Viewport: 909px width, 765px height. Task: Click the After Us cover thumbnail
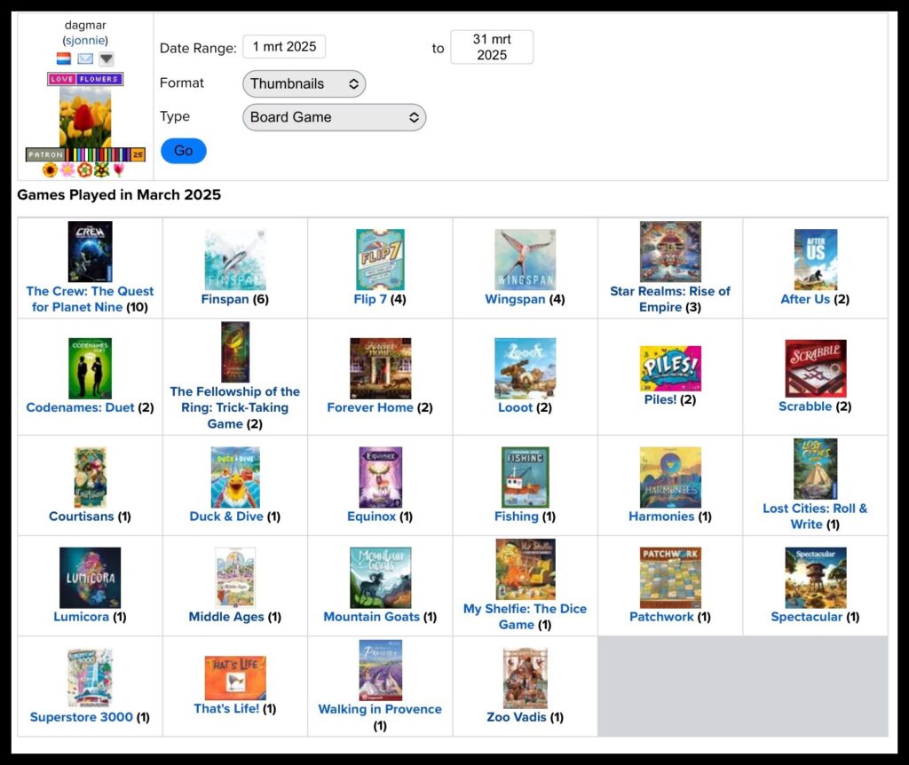pos(815,260)
